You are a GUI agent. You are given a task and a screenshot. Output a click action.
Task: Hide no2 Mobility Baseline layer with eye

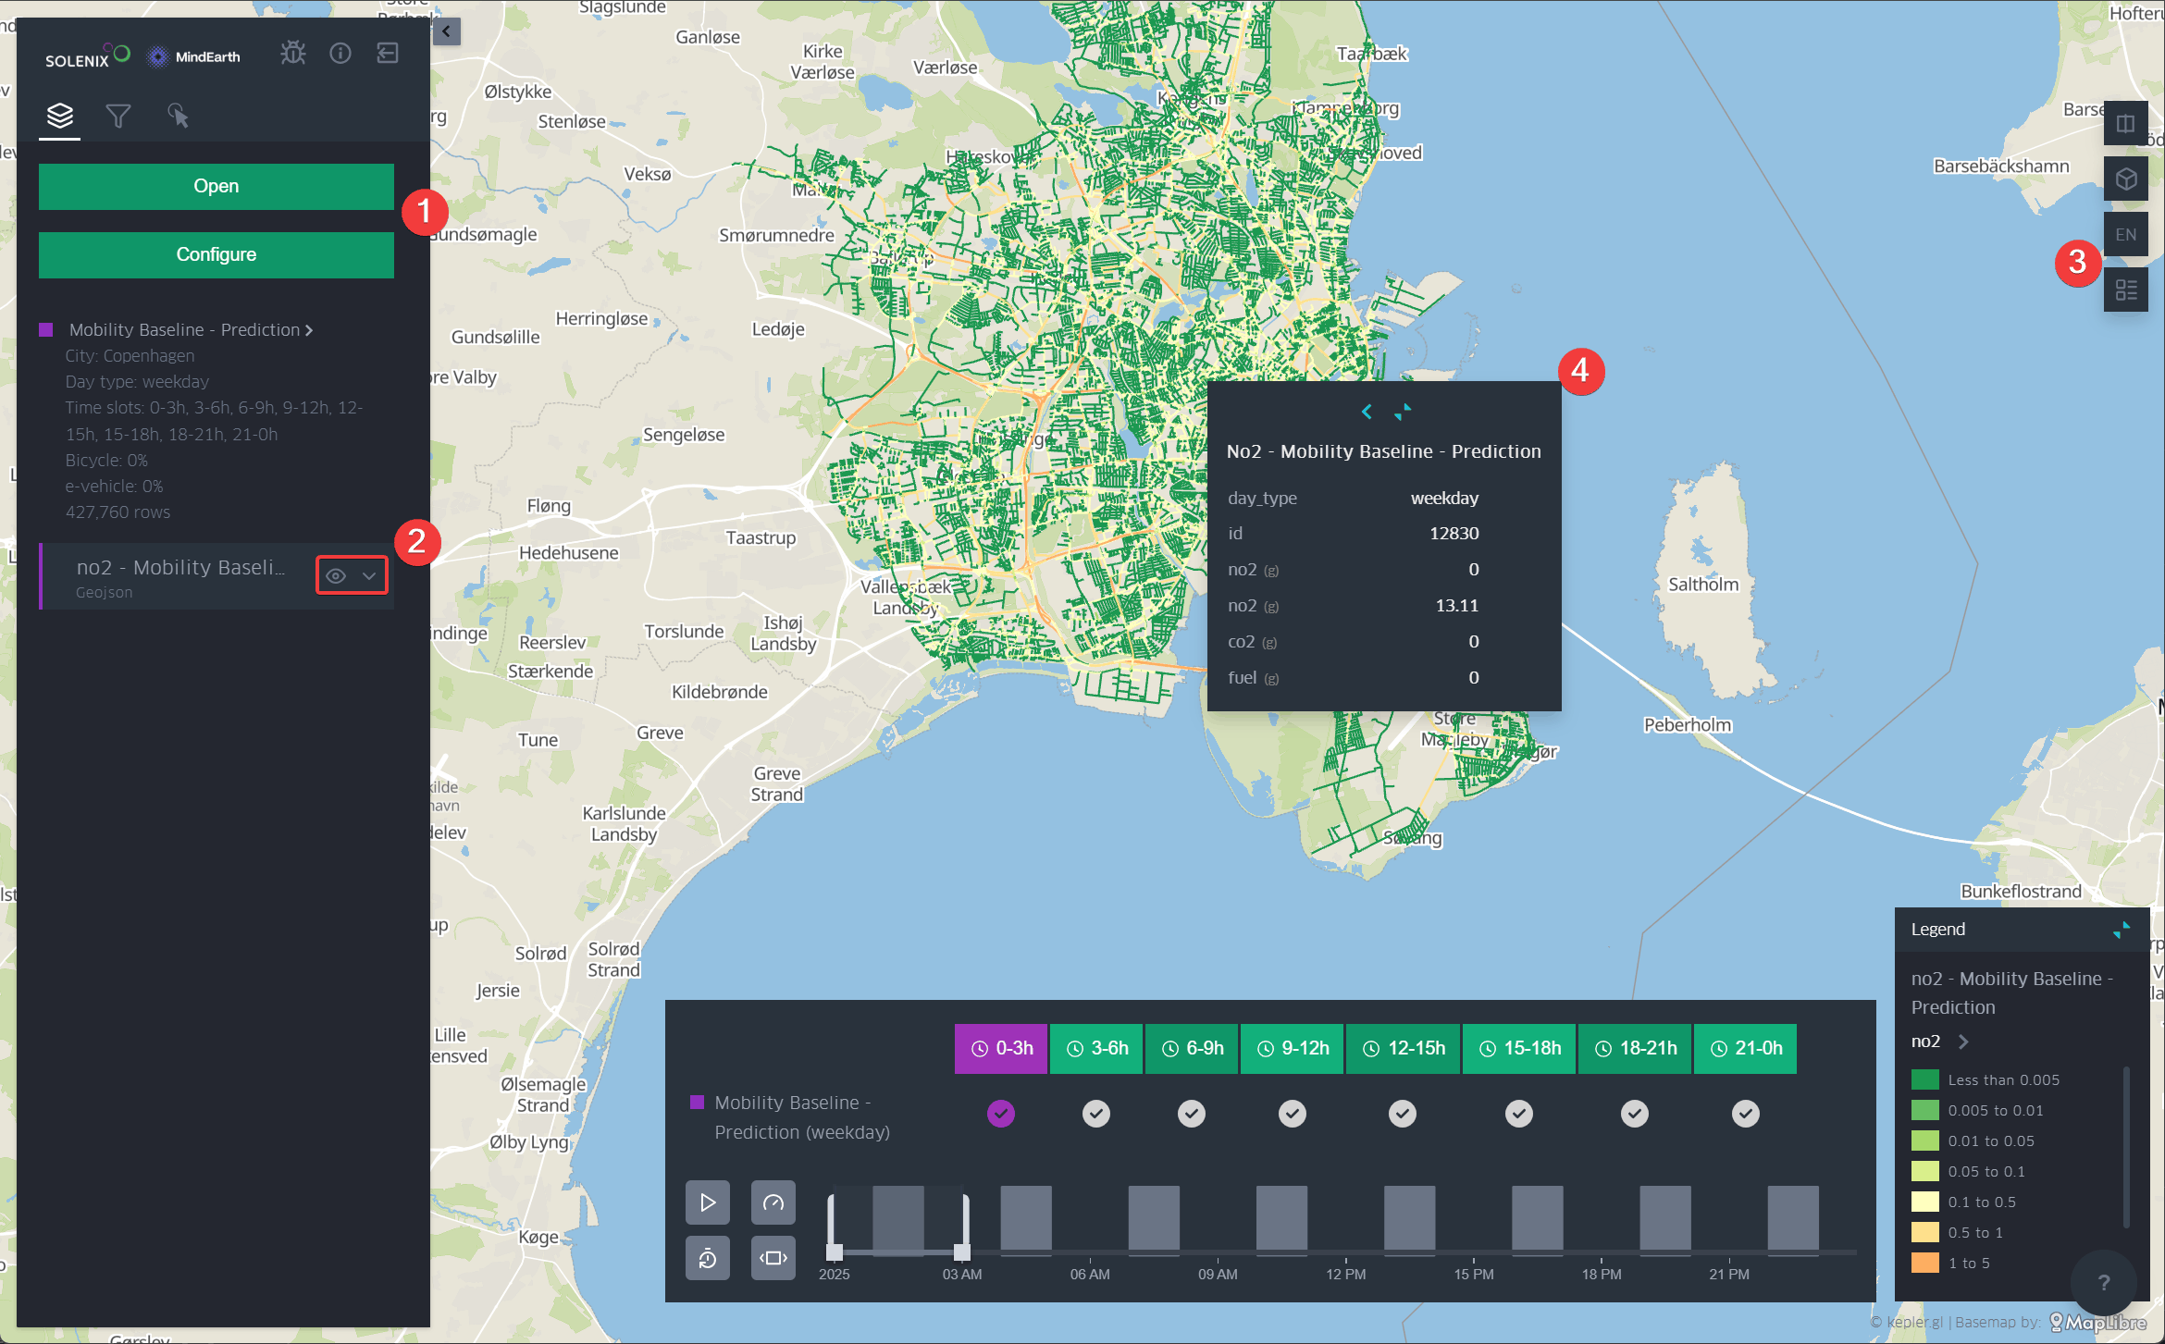(x=336, y=575)
